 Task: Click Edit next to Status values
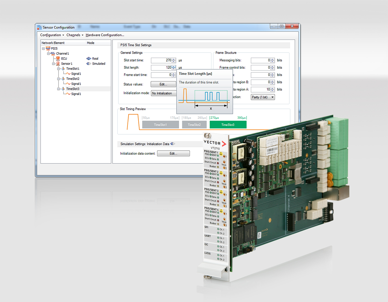point(163,84)
